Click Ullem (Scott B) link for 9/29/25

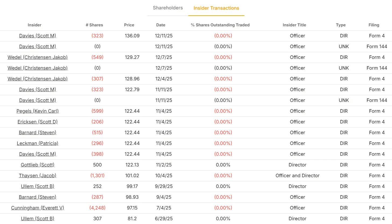pyautogui.click(x=38, y=186)
